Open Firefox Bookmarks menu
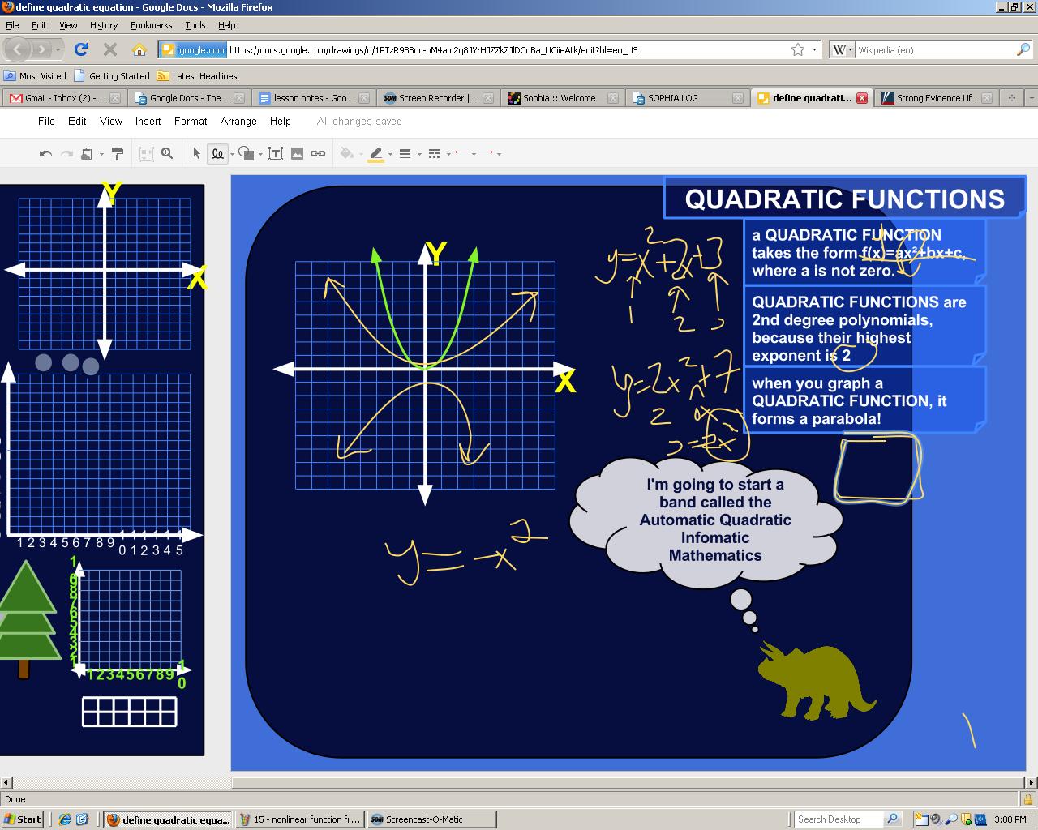This screenshot has height=830, width=1038. (x=152, y=25)
